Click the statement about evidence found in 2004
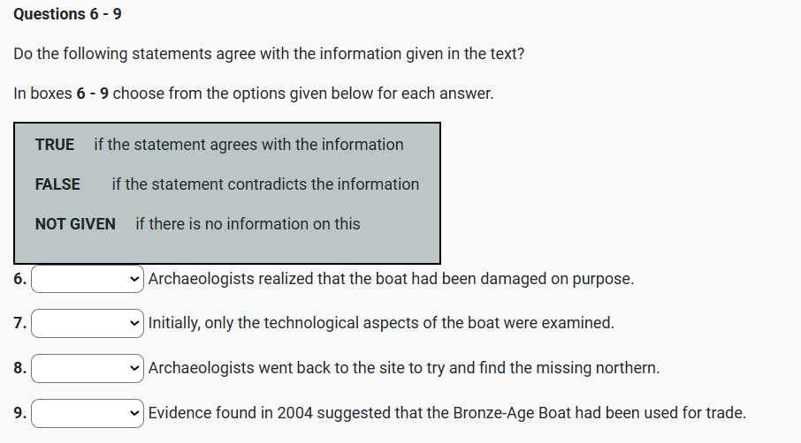This screenshot has width=801, height=443. click(447, 412)
